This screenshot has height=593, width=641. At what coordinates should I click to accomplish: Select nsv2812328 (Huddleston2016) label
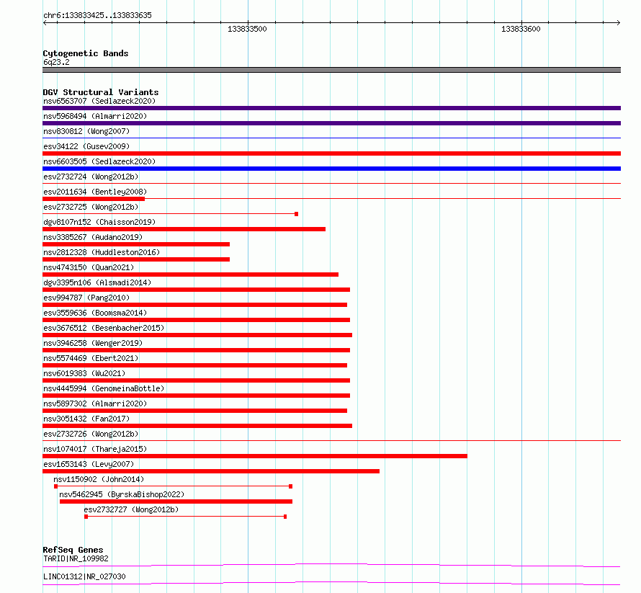point(102,252)
